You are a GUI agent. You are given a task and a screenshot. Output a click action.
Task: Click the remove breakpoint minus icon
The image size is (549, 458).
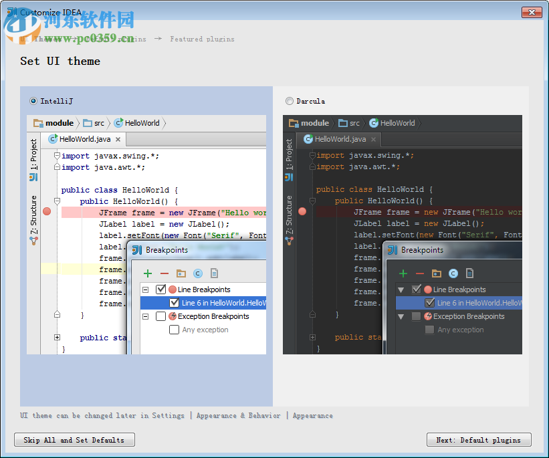click(x=164, y=272)
